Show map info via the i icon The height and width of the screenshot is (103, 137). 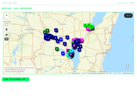pyautogui.click(x=7, y=35)
